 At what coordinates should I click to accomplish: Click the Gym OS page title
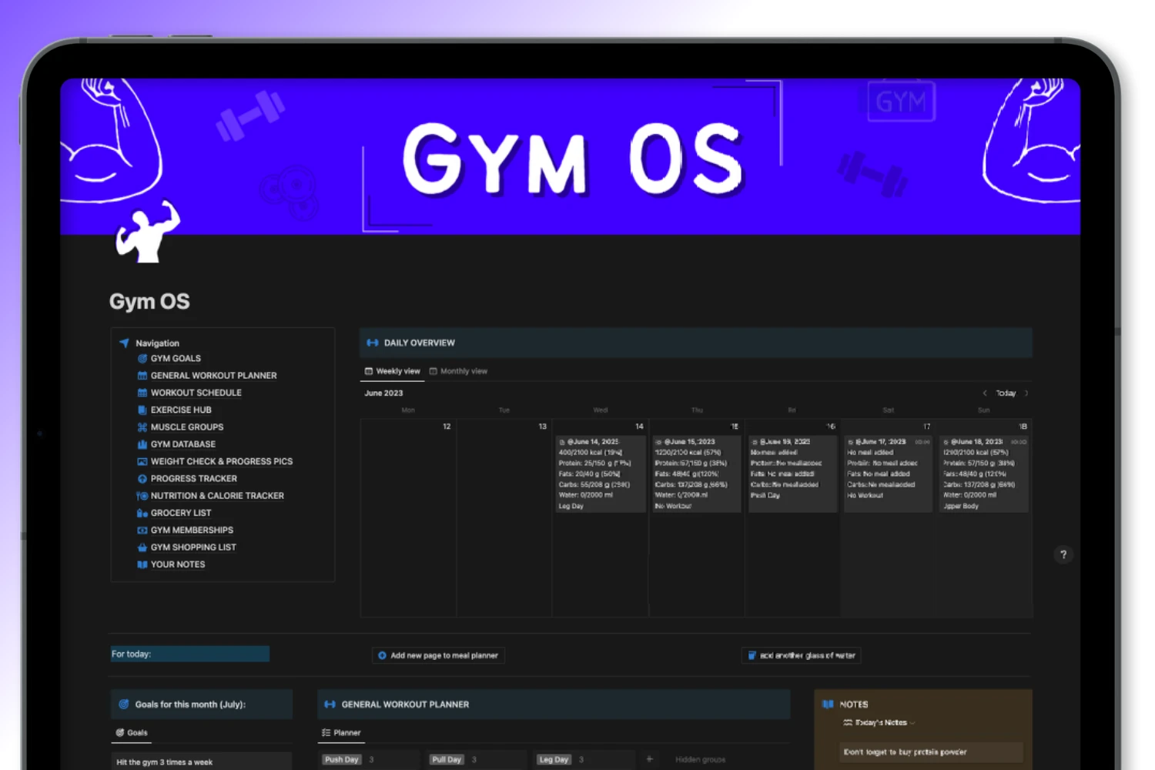click(x=149, y=301)
